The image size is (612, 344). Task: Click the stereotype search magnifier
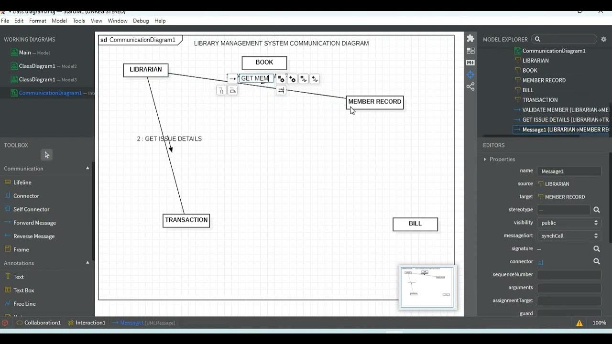click(597, 210)
